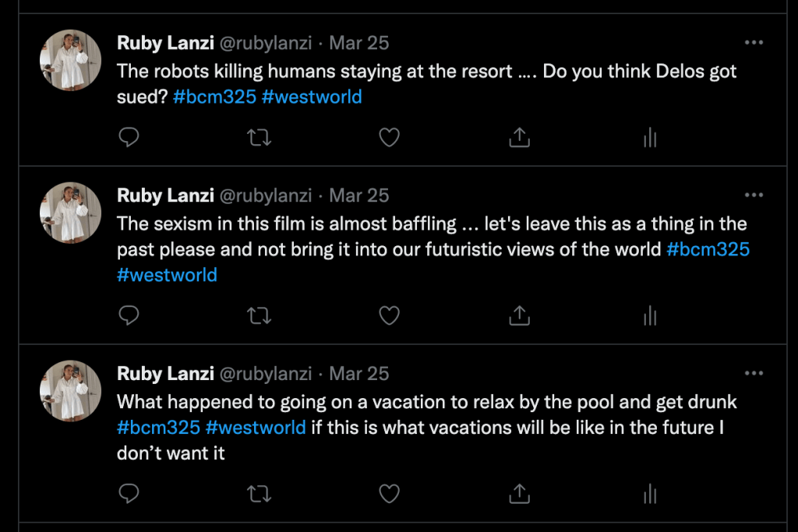Expand more menu on the vacation tweet
798x532 pixels.
pos(754,373)
